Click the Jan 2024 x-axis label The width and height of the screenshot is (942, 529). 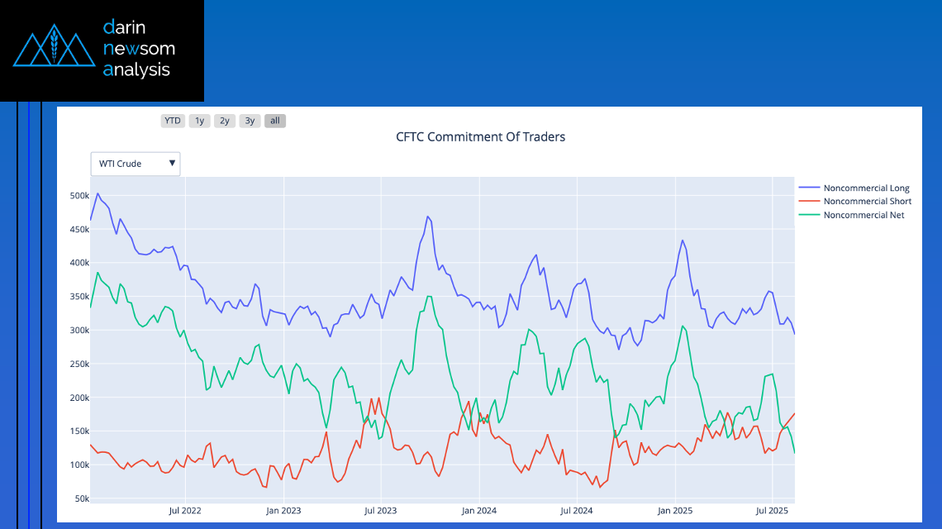coord(479,511)
